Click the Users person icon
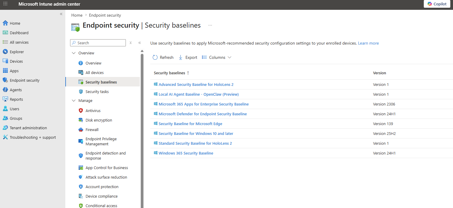The width and height of the screenshot is (453, 208). pos(5,109)
